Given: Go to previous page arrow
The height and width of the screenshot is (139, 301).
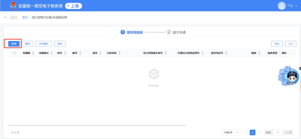Looking at the screenshot, I should (246, 133).
